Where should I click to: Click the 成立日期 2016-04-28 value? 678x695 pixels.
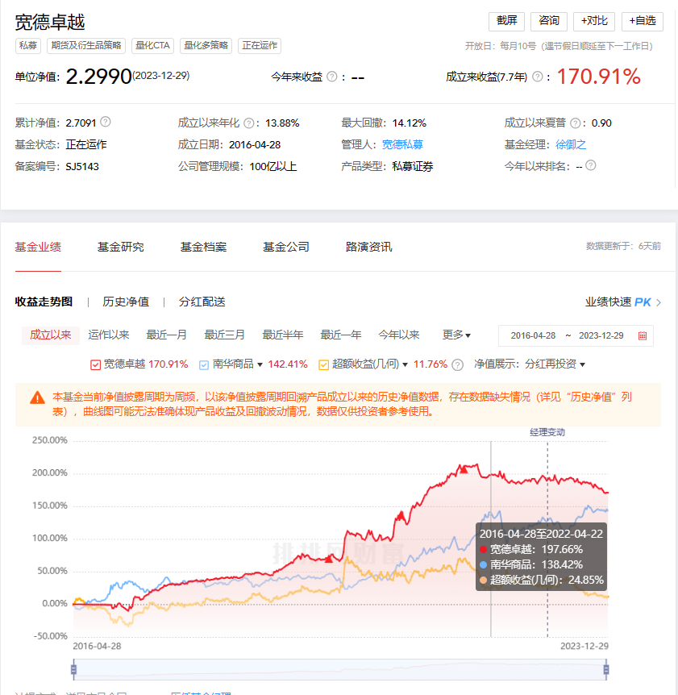tap(255, 144)
